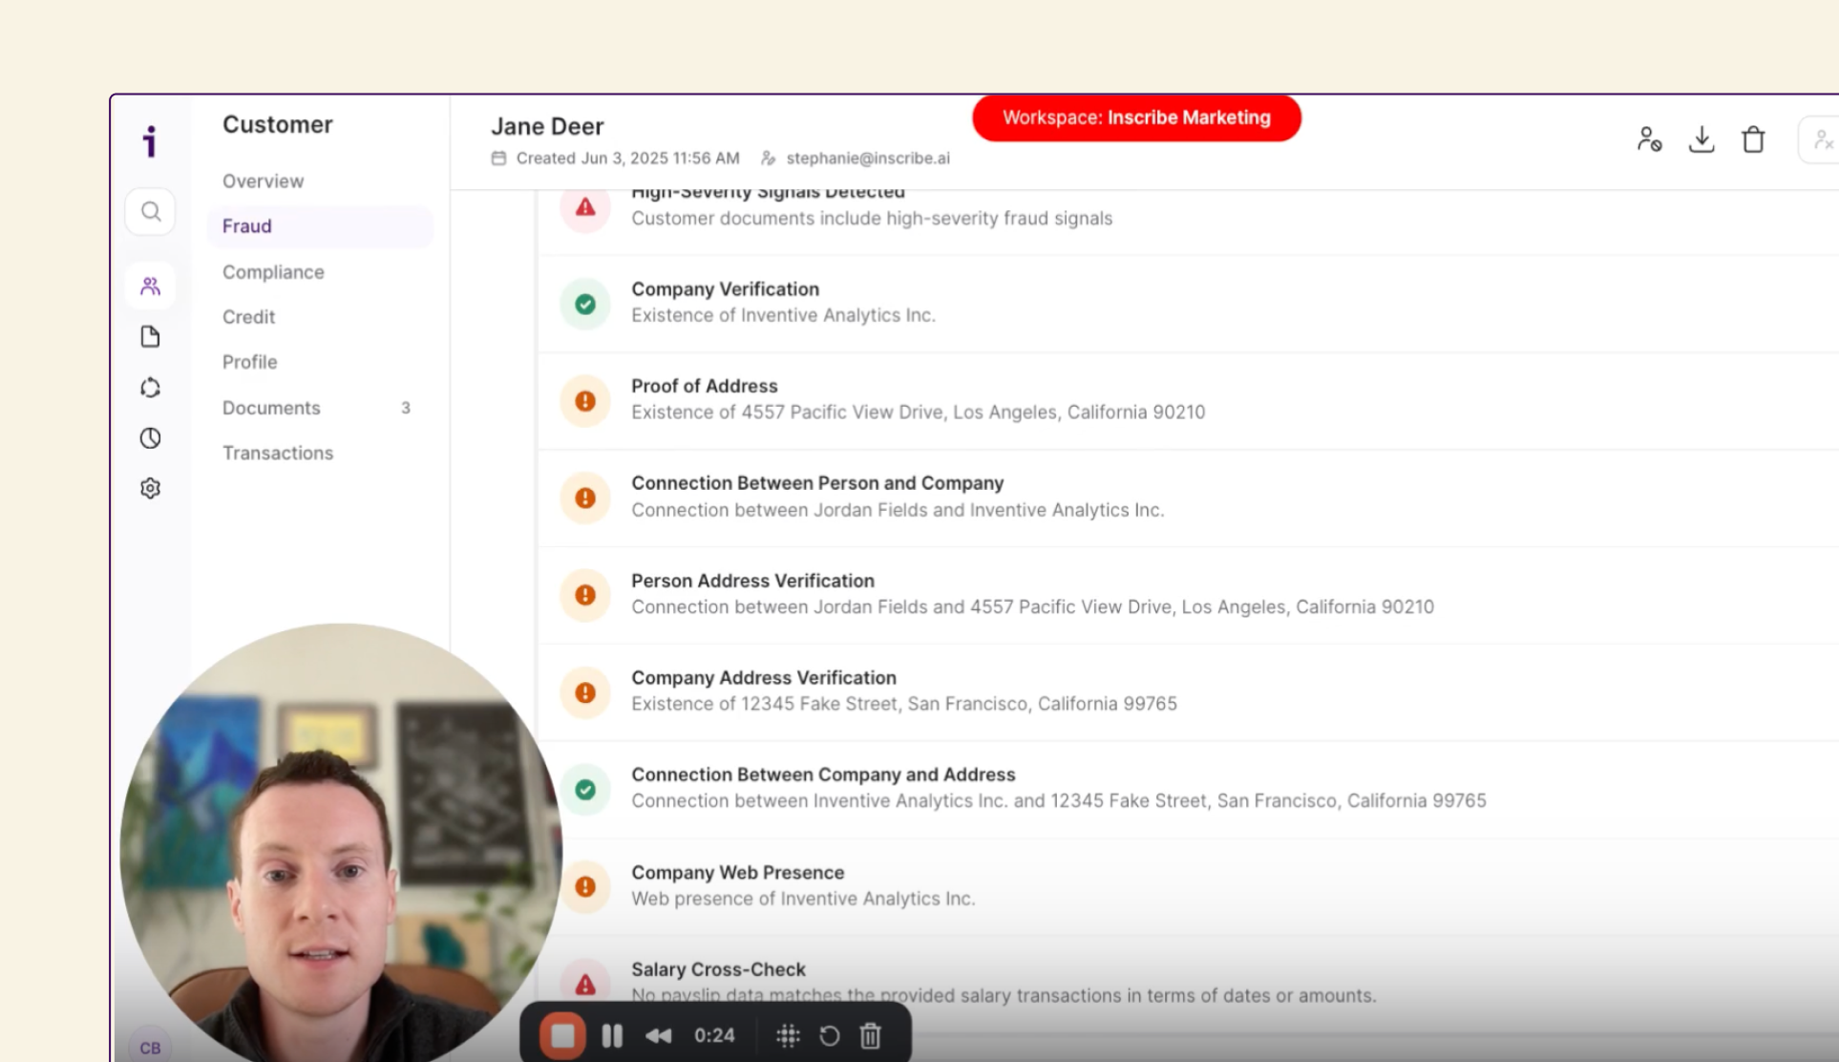Restart the recording with circular arrow
1839x1062 pixels.
click(x=829, y=1035)
